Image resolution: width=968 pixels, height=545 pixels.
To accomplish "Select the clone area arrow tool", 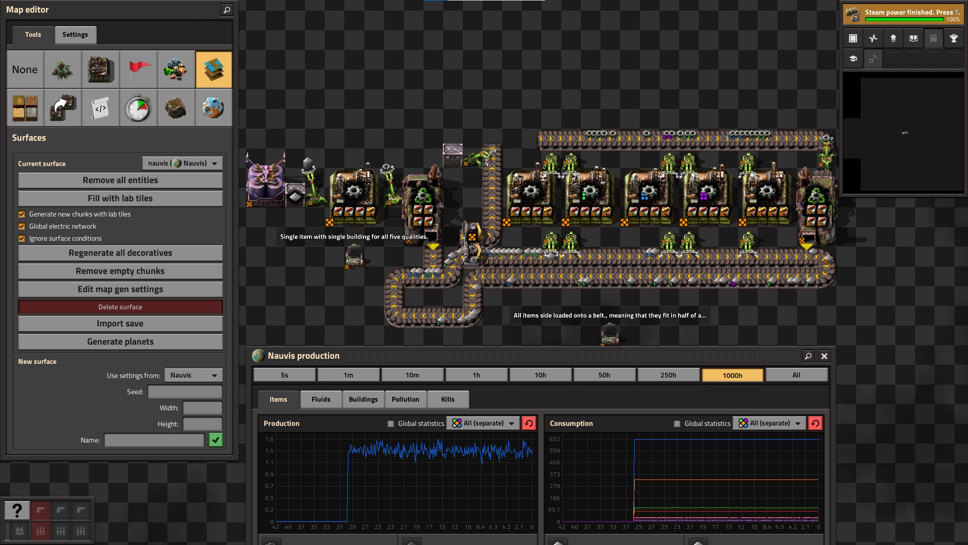I will click(63, 108).
